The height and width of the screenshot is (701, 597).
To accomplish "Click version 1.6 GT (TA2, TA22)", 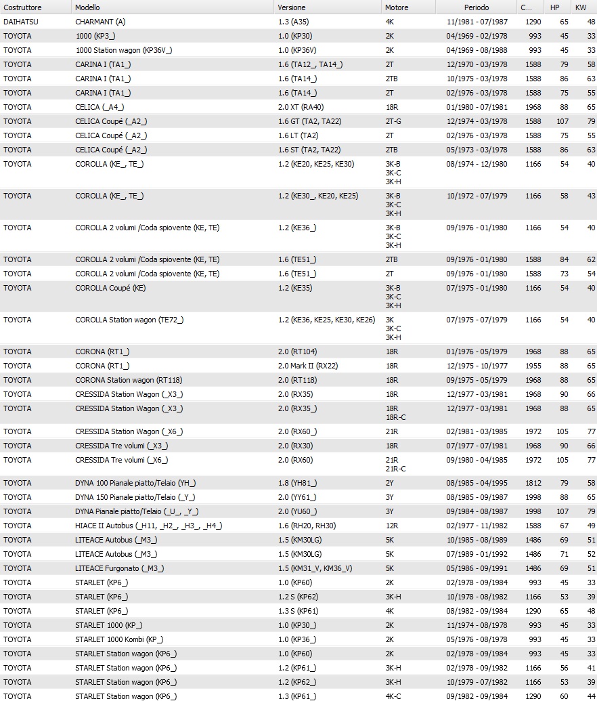I will tap(309, 121).
